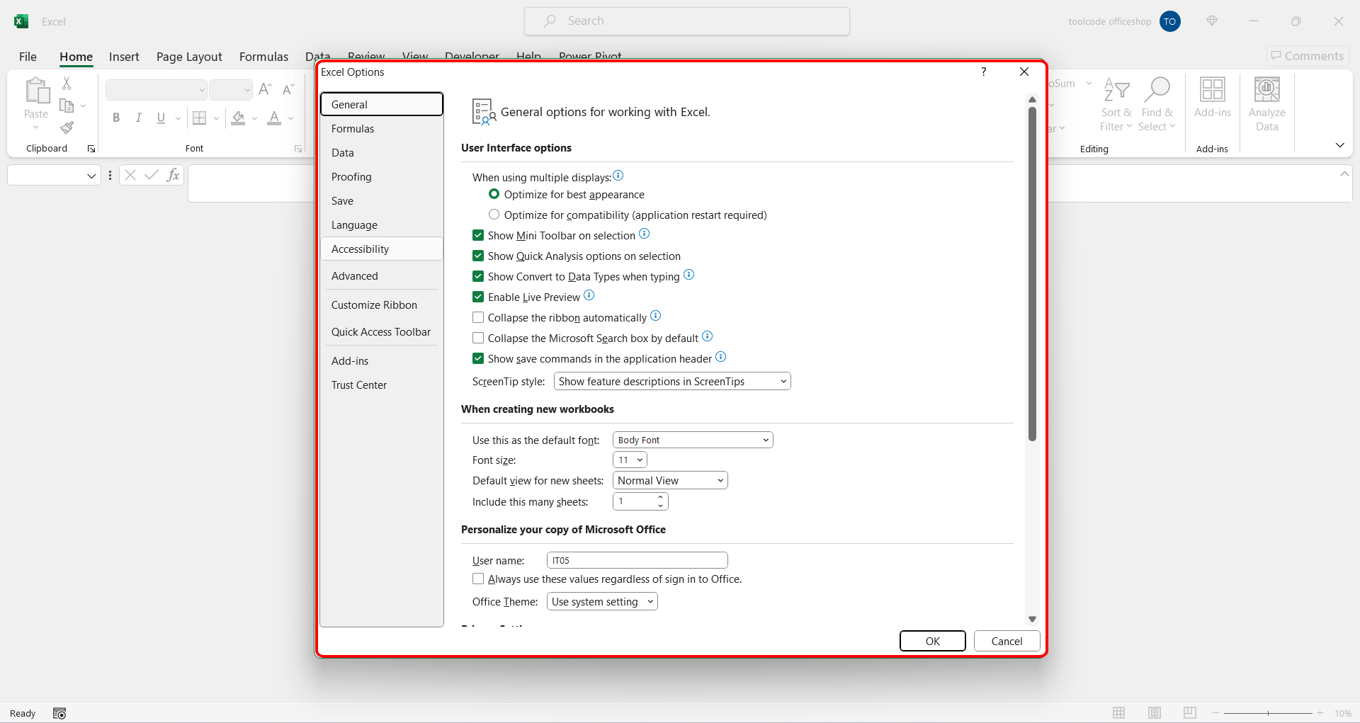
Task: Click Cancel in Excel Options dialog
Action: point(1007,641)
